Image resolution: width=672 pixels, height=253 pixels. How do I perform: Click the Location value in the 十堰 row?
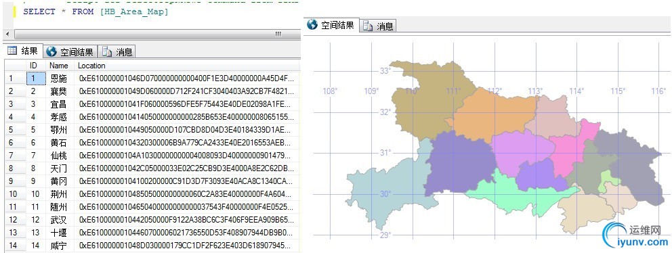point(187,233)
